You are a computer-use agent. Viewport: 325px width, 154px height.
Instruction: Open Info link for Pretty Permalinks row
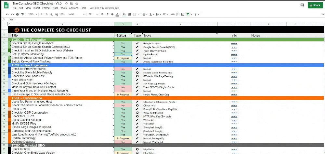pos(234,69)
